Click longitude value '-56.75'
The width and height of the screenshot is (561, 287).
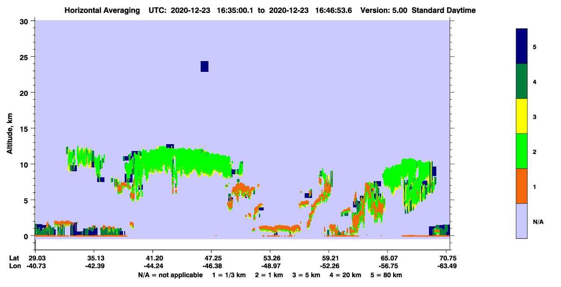(x=388, y=265)
